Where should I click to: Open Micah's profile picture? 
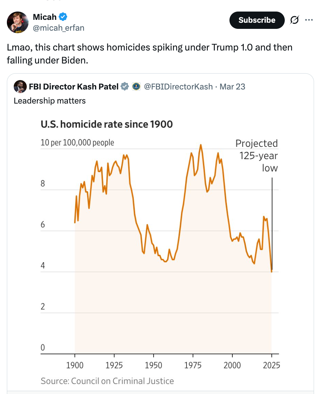[x=17, y=22]
